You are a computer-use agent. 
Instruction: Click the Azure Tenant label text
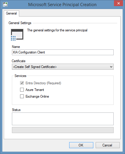35,90
